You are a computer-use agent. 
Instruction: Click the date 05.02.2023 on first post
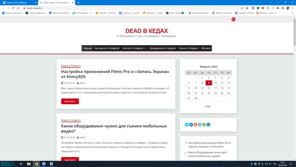[x=69, y=83]
